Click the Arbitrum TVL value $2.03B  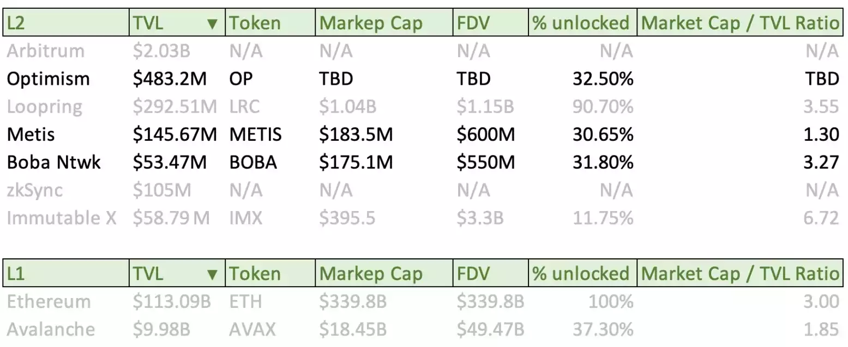[161, 51]
